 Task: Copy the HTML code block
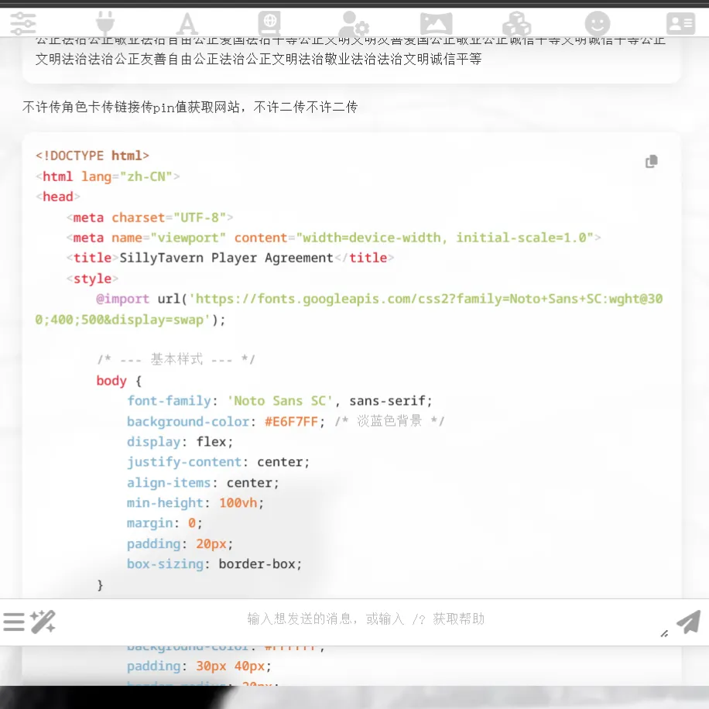point(652,161)
